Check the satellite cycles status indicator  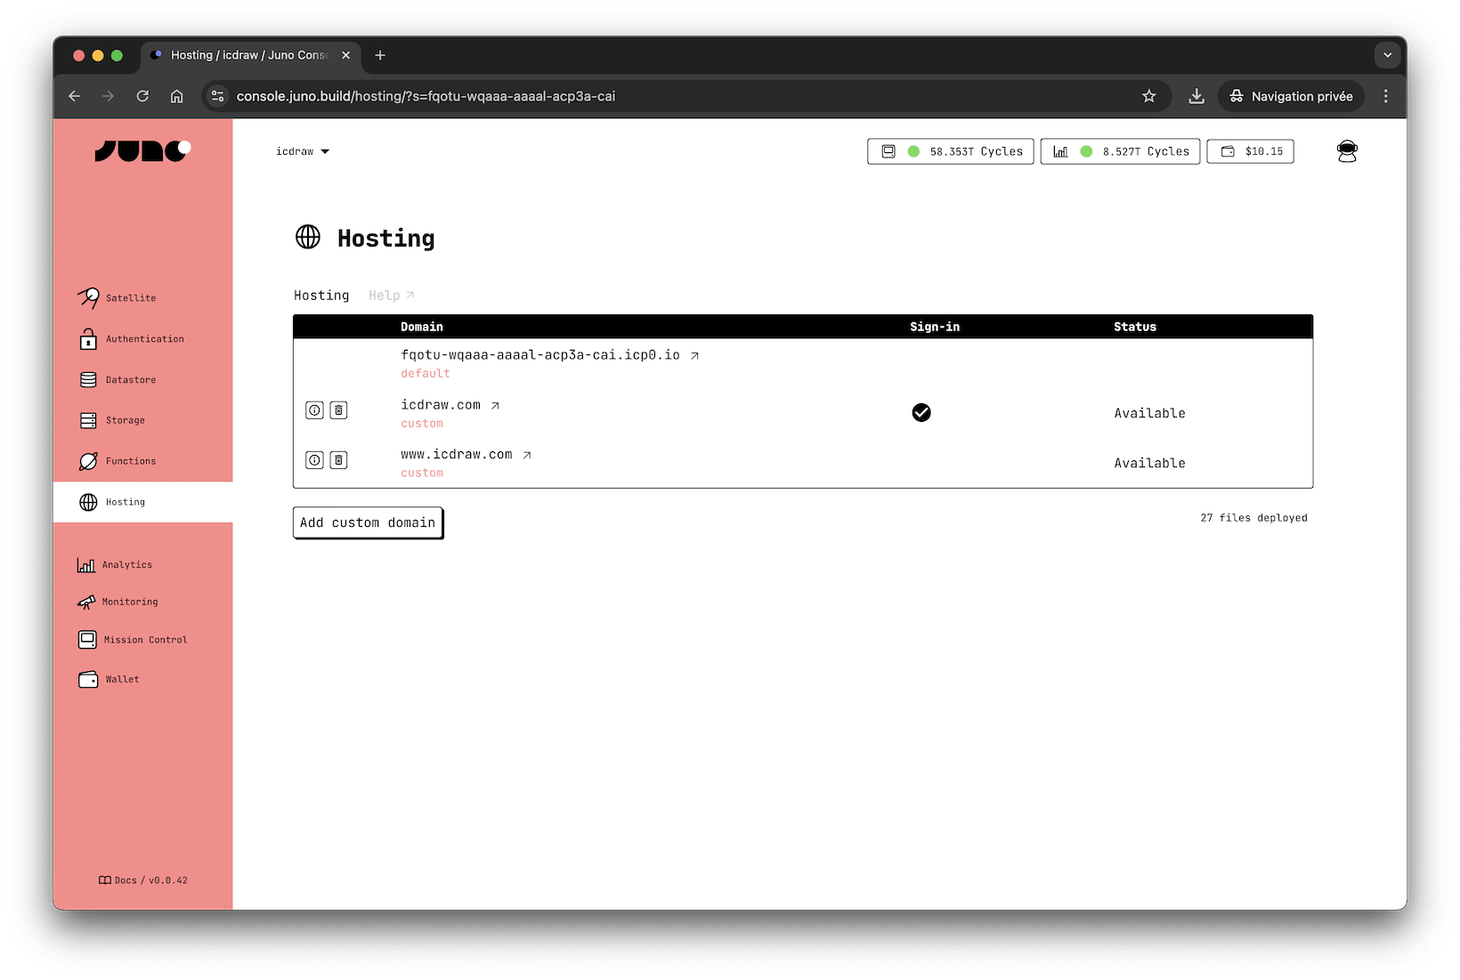click(x=913, y=151)
